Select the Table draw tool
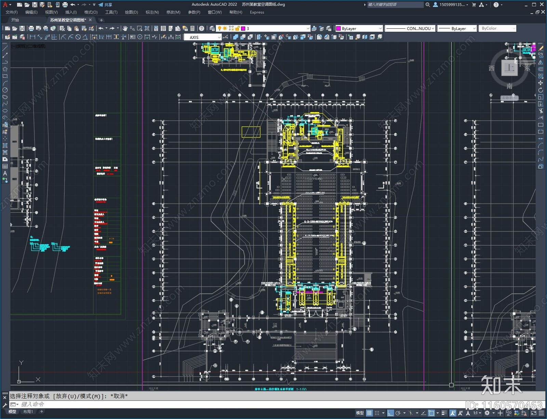The height and width of the screenshot is (419, 547). [5, 166]
